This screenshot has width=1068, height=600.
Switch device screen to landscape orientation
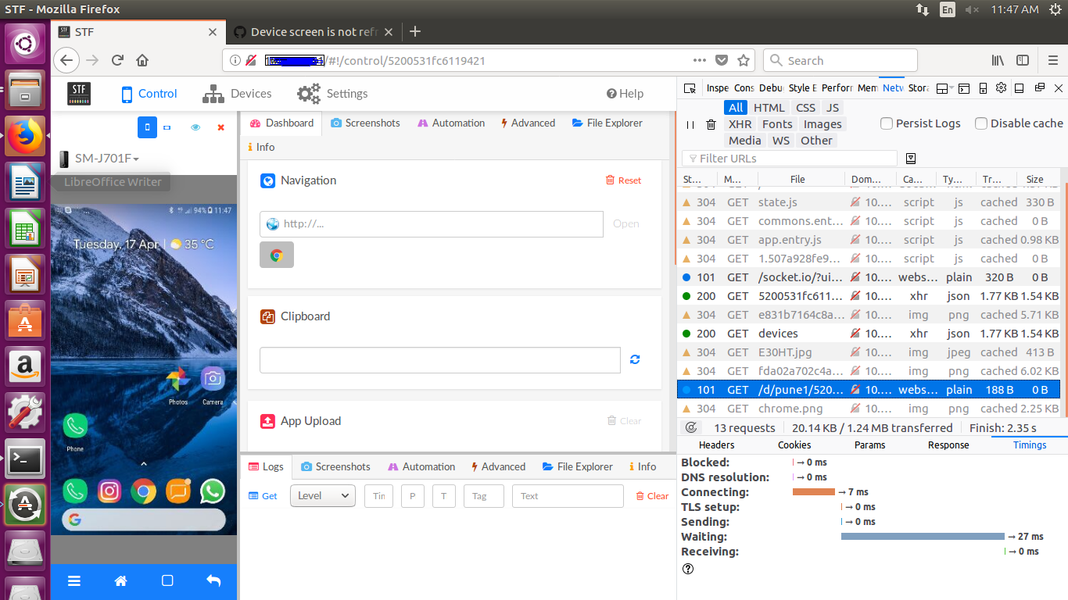pyautogui.click(x=165, y=127)
